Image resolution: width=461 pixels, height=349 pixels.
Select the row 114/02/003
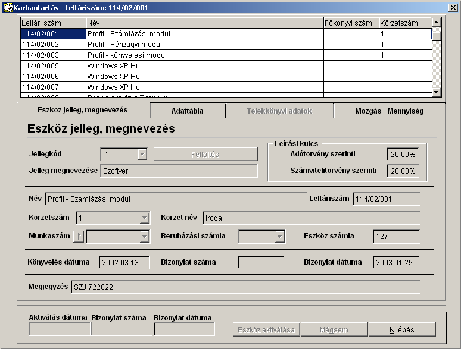tap(226, 55)
